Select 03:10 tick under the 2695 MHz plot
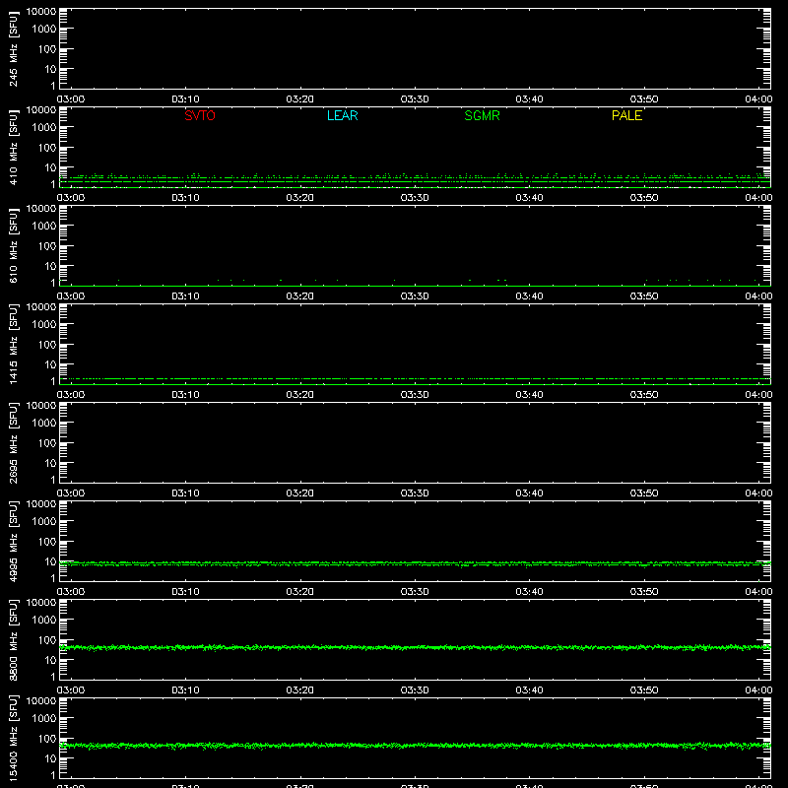The width and height of the screenshot is (788, 788). [x=185, y=493]
